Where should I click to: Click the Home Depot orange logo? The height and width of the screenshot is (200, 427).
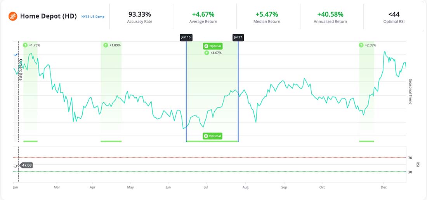[13, 16]
